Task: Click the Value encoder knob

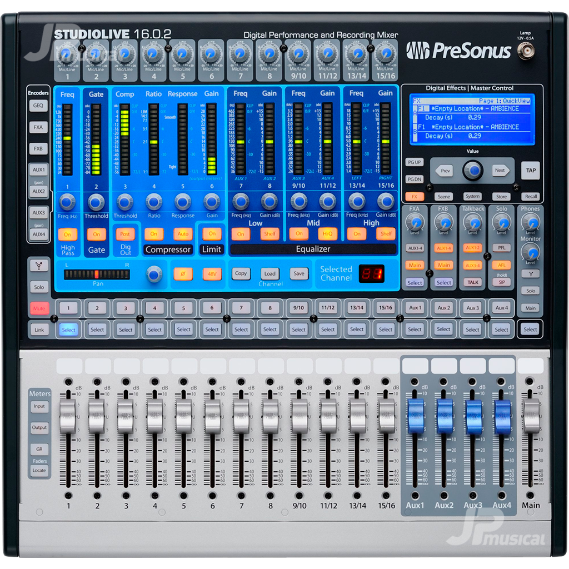Action: (473, 170)
